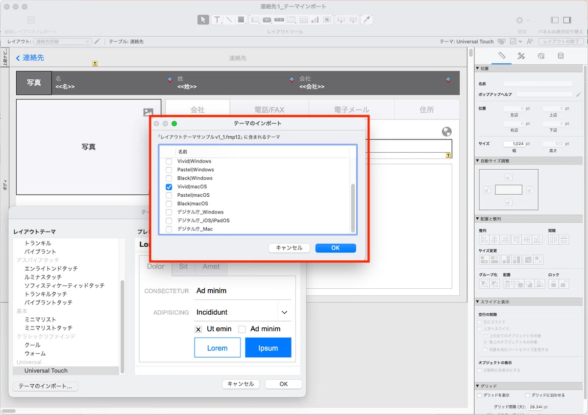Open the screen stencil dropdown arrow
This screenshot has height=415, width=588.
tap(520, 42)
